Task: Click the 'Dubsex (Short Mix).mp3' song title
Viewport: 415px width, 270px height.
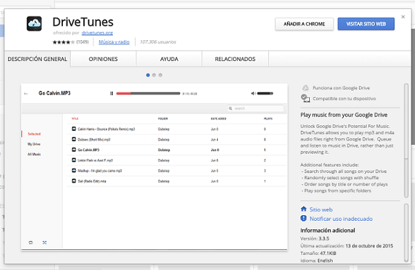Action: (94, 139)
